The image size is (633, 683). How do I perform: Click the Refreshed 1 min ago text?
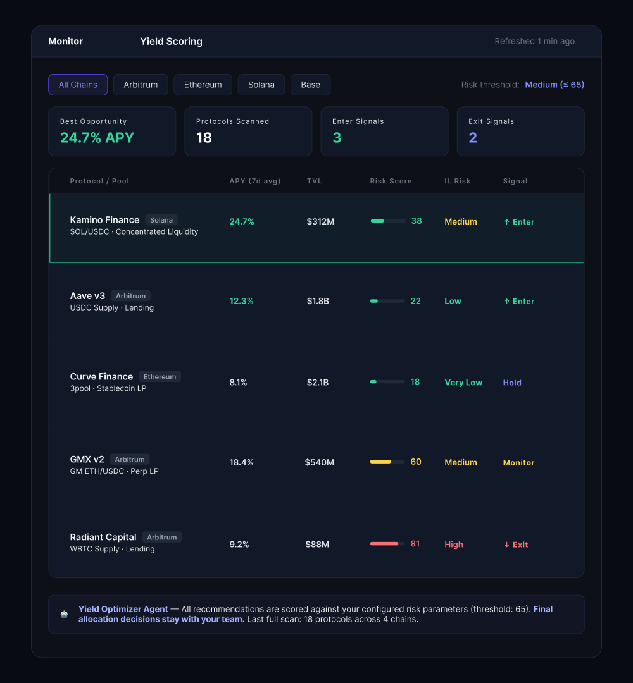coord(534,41)
